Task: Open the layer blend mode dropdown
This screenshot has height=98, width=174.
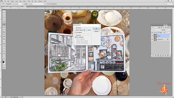Action: 156,30
